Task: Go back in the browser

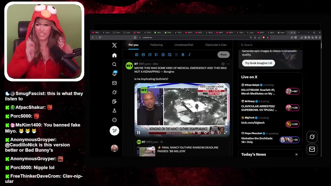Action: click(x=93, y=38)
